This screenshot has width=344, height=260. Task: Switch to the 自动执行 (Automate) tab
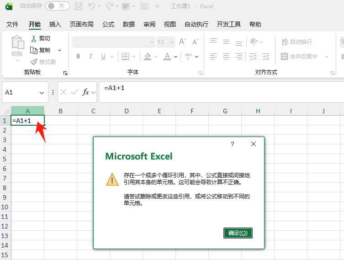click(196, 24)
